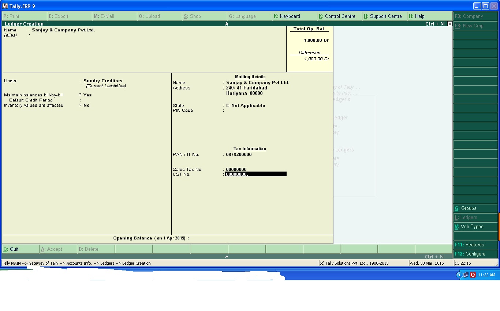The image size is (500, 311).
Task: Show hidden tray icons arrow
Action: point(459,275)
